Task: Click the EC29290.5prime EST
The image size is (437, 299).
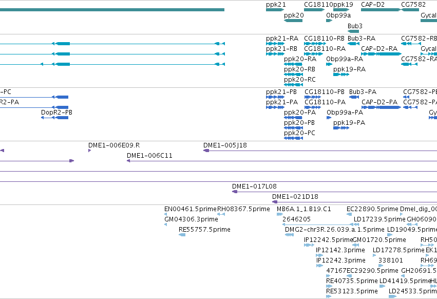Action: pos(349,276)
